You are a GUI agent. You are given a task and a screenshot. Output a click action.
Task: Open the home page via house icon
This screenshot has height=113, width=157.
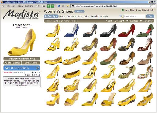tap(67, 6)
